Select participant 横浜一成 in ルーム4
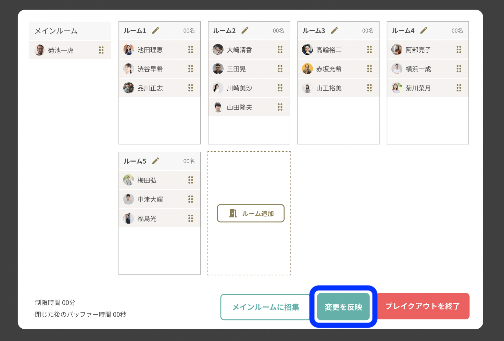 [418, 69]
